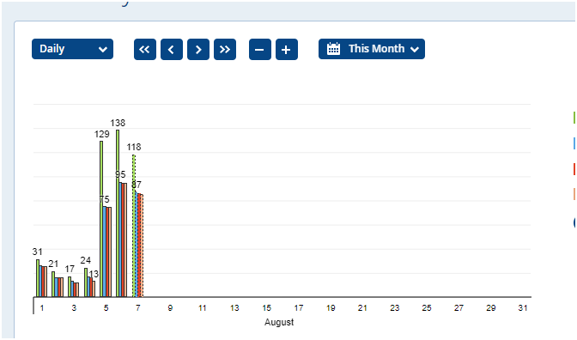The image size is (577, 340).
Task: Jump to last period with double-right arrows
Action: click(x=225, y=49)
